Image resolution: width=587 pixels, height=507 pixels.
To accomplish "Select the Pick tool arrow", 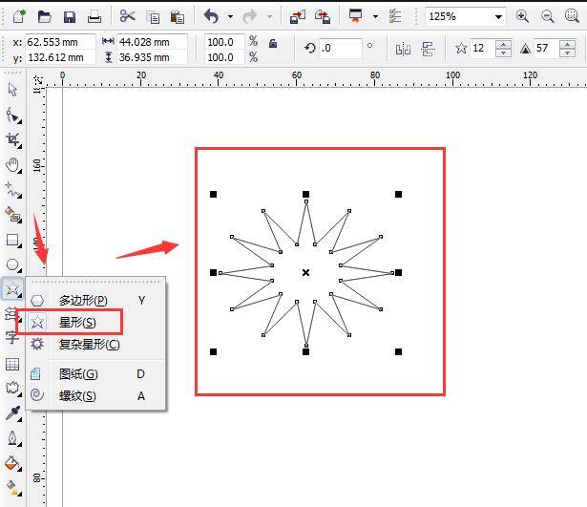I will click(12, 89).
